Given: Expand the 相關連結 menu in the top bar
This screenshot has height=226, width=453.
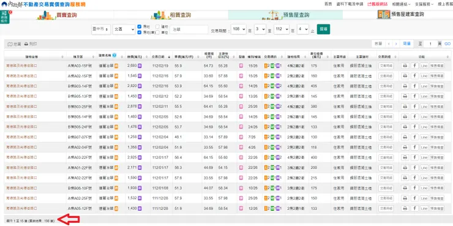Looking at the screenshot, I should pyautogui.click(x=402, y=4).
